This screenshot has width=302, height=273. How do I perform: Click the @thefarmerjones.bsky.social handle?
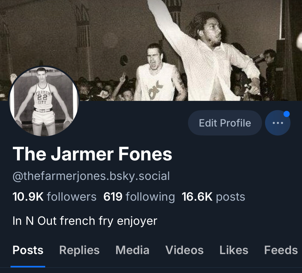pyautogui.click(x=91, y=176)
